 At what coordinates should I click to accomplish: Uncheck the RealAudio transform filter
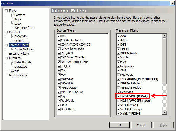pyautogui.click(x=118, y=75)
